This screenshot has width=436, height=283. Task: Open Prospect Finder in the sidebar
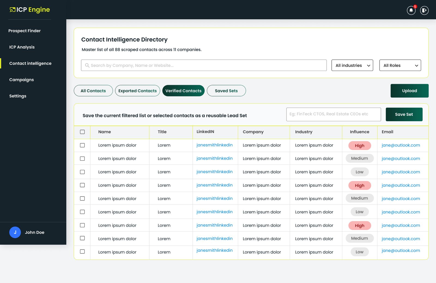[x=25, y=31]
